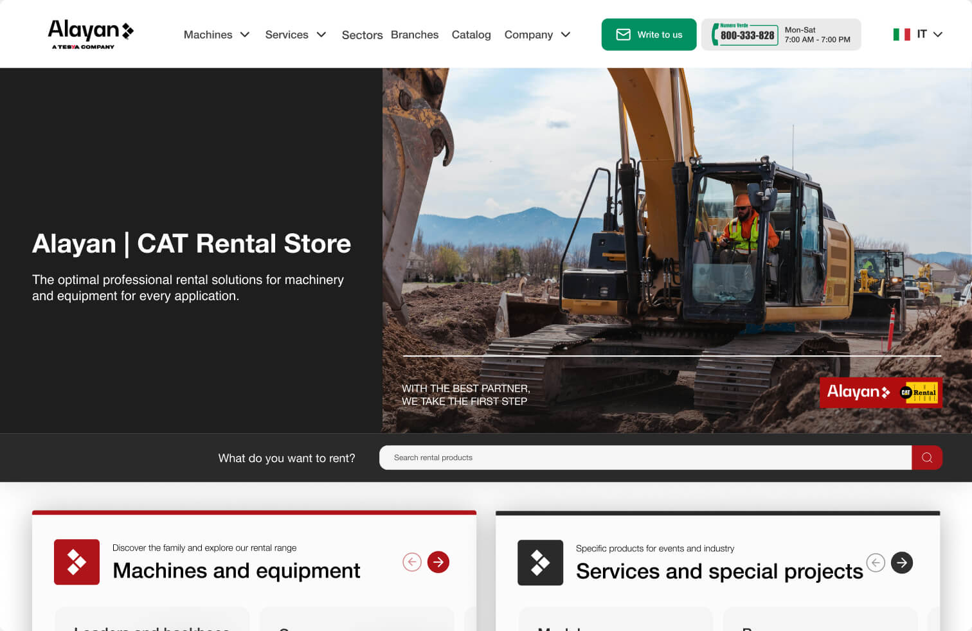Click the green toll-free phone number badge
The height and width of the screenshot is (631, 972).
(745, 35)
